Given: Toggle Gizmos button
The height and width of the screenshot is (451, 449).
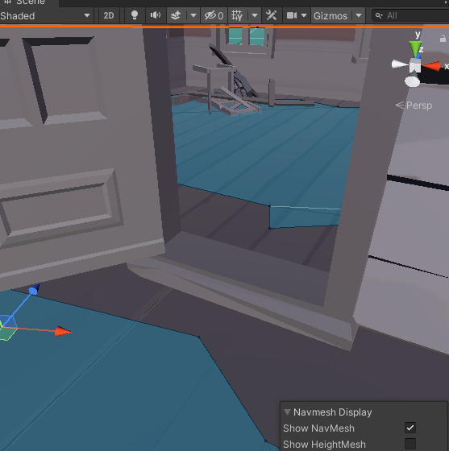Looking at the screenshot, I should tap(331, 15).
